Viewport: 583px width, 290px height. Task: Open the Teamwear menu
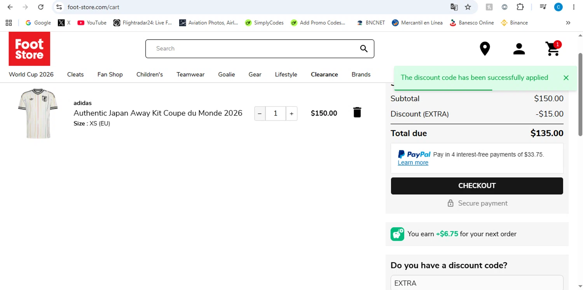click(x=190, y=74)
